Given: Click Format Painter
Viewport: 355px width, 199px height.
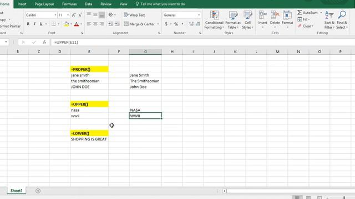Looking at the screenshot, I should pos(10,26).
